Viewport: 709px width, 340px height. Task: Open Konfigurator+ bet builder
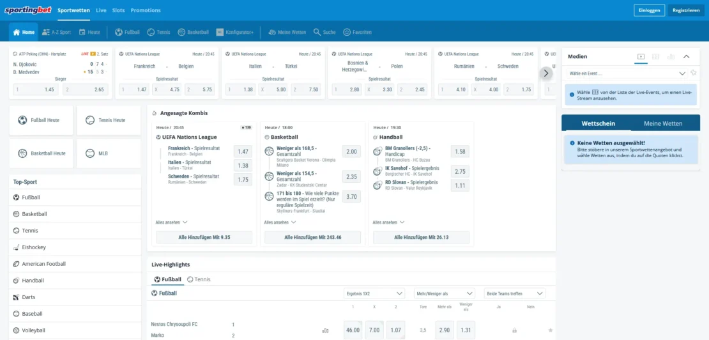click(x=235, y=32)
